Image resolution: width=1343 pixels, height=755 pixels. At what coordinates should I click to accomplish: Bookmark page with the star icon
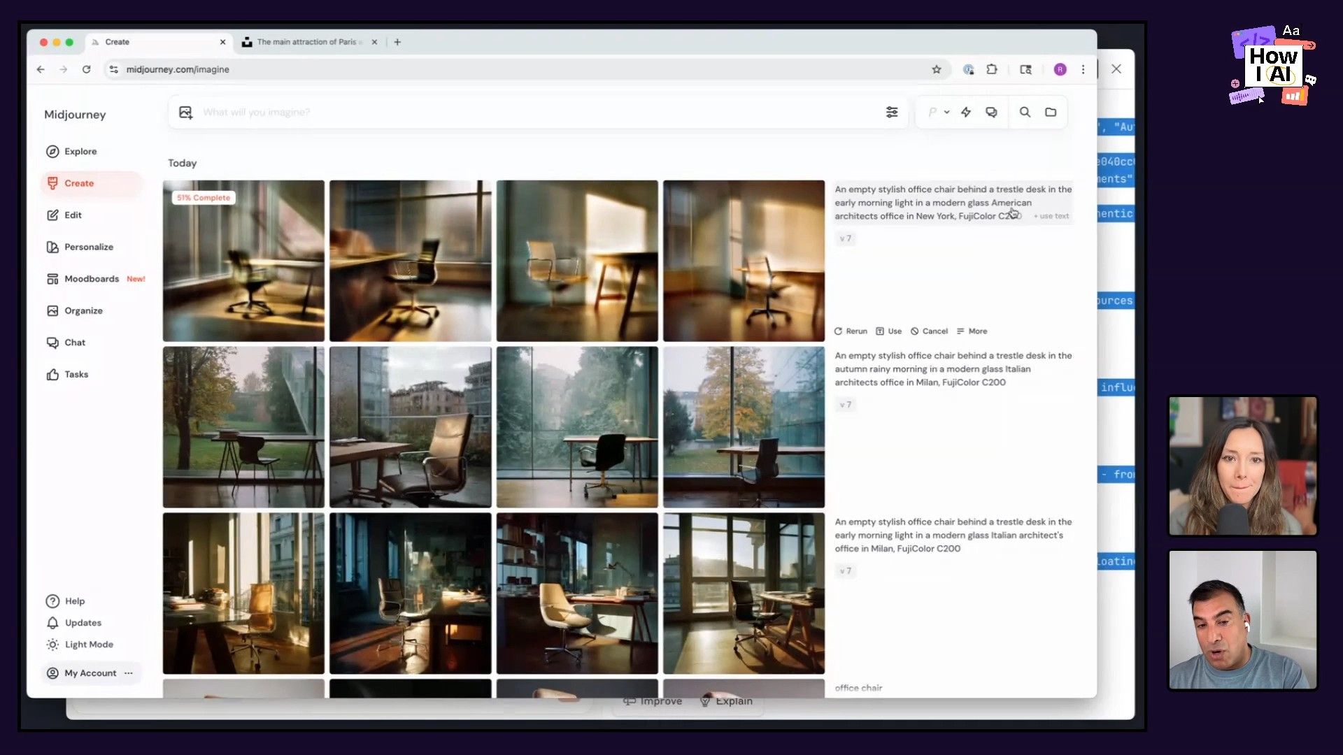[937, 69]
